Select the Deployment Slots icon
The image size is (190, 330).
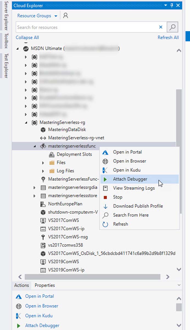pyautogui.click(x=52, y=154)
